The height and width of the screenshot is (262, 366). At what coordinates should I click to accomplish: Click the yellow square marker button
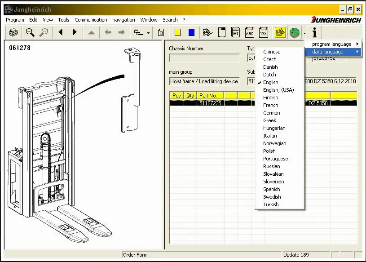(x=177, y=32)
